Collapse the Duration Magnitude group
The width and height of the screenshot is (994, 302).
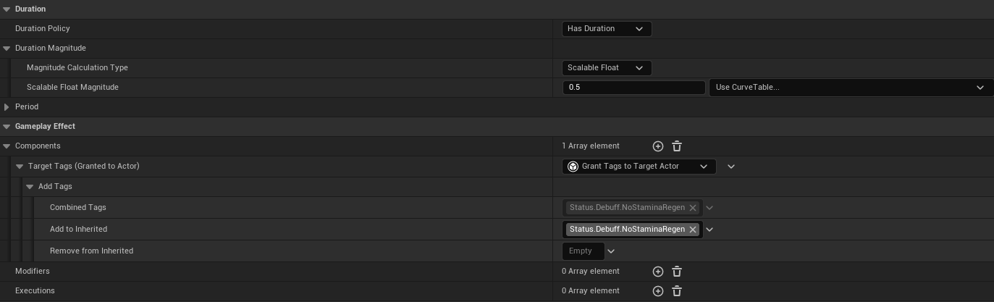click(x=7, y=49)
